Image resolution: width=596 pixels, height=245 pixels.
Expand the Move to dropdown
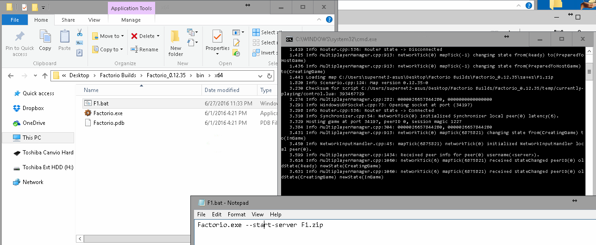pyautogui.click(x=122, y=36)
